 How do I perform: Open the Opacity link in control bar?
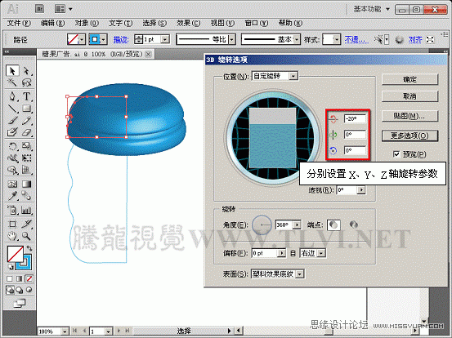click(x=356, y=39)
